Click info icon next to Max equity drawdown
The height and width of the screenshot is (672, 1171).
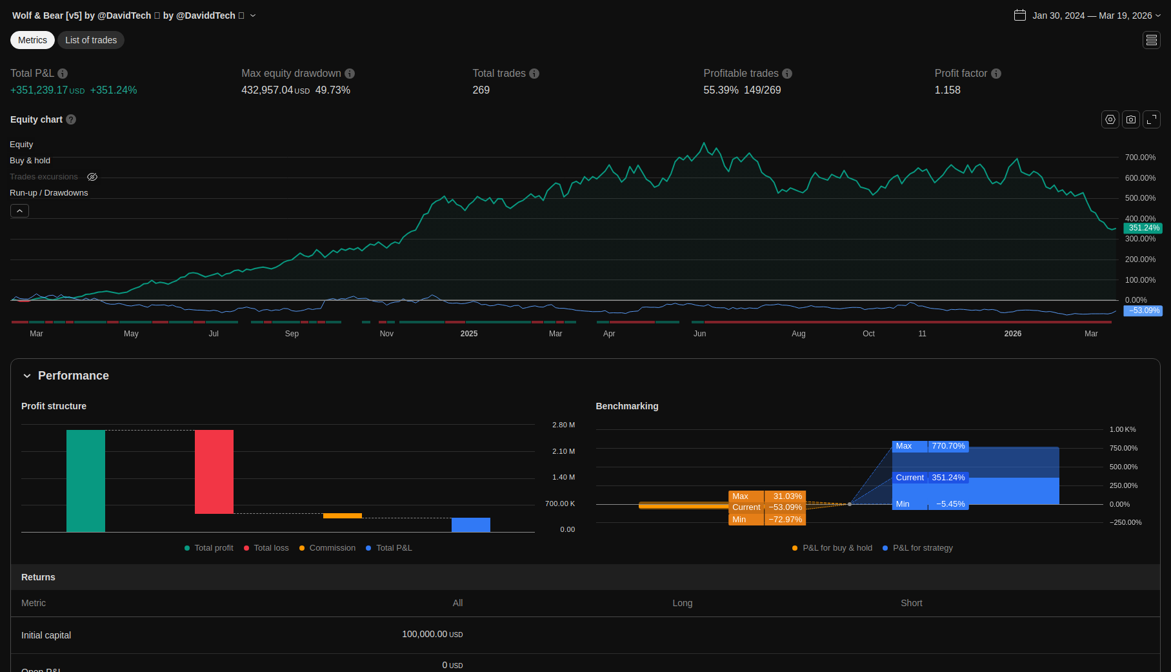tap(350, 74)
